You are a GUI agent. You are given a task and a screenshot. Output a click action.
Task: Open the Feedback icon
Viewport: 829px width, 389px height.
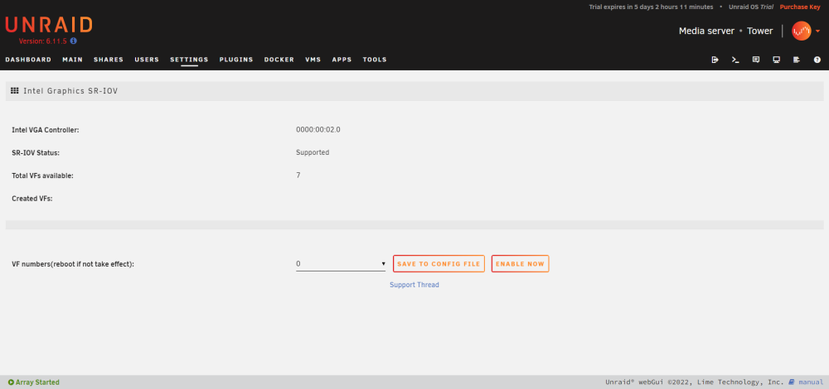756,60
